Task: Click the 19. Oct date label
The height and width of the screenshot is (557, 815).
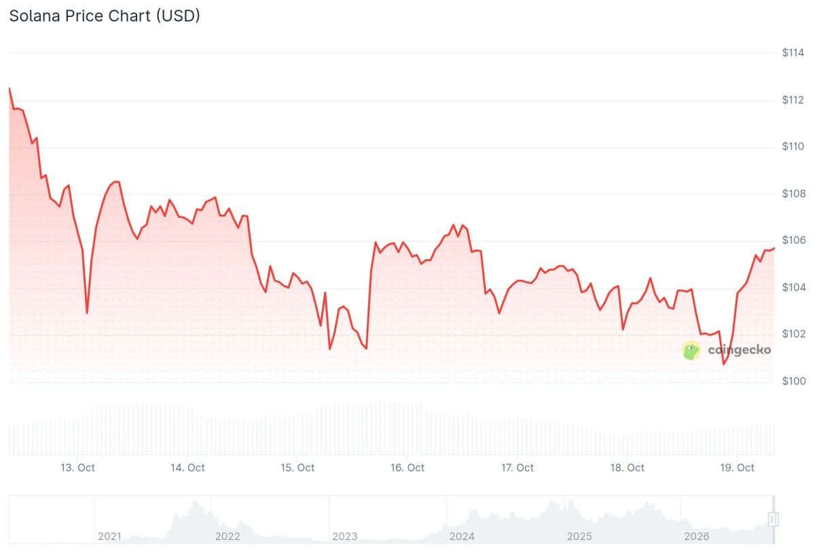Action: tap(738, 467)
